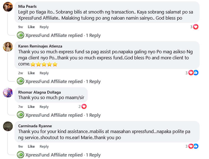Click XpressFund logo under Mia Pearls' comment
The height and width of the screenshot is (159, 209).
point(20,35)
